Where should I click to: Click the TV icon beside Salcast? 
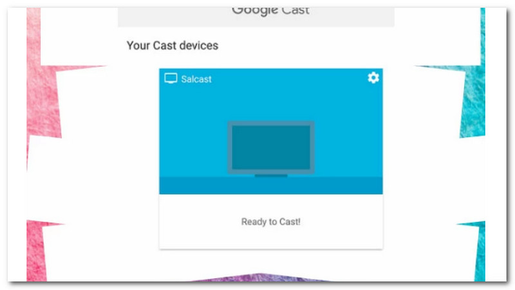pos(171,78)
